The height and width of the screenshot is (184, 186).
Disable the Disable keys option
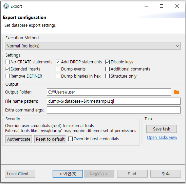point(107,62)
